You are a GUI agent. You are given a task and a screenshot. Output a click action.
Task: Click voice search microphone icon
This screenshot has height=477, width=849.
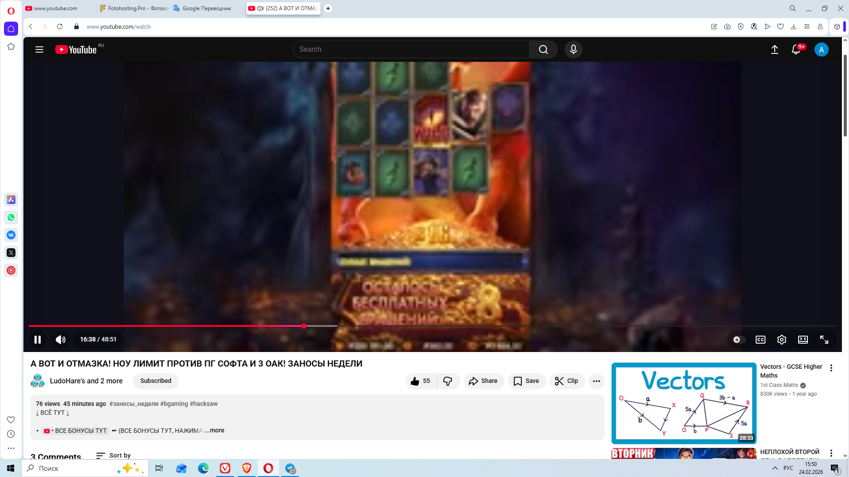[x=574, y=49]
